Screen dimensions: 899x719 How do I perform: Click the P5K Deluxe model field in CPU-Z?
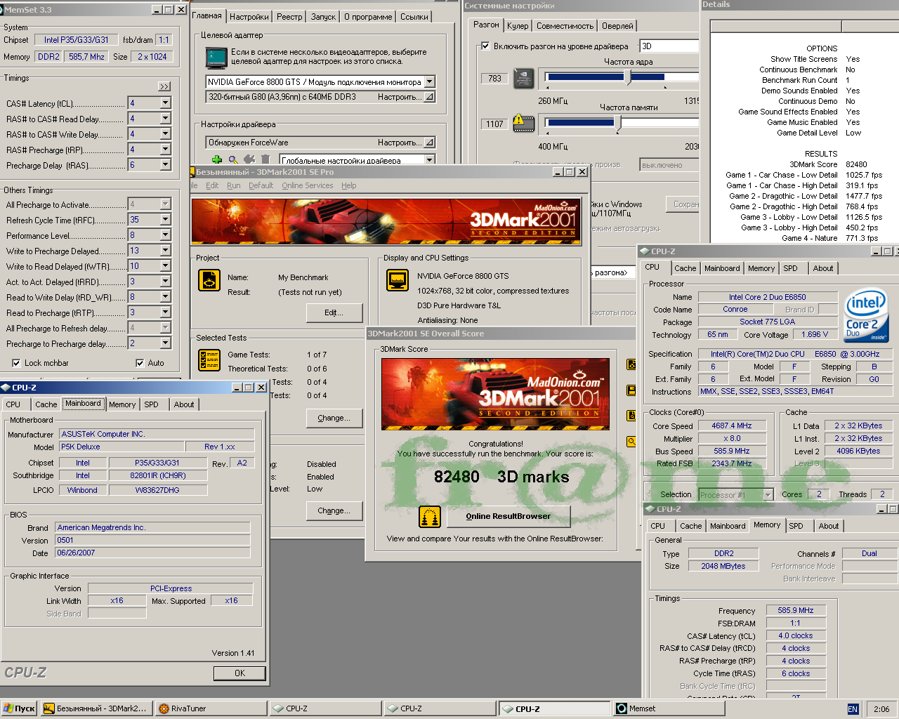(x=122, y=447)
